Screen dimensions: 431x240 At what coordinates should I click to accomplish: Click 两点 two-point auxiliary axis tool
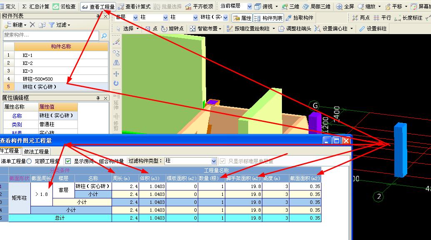[x=361, y=18]
